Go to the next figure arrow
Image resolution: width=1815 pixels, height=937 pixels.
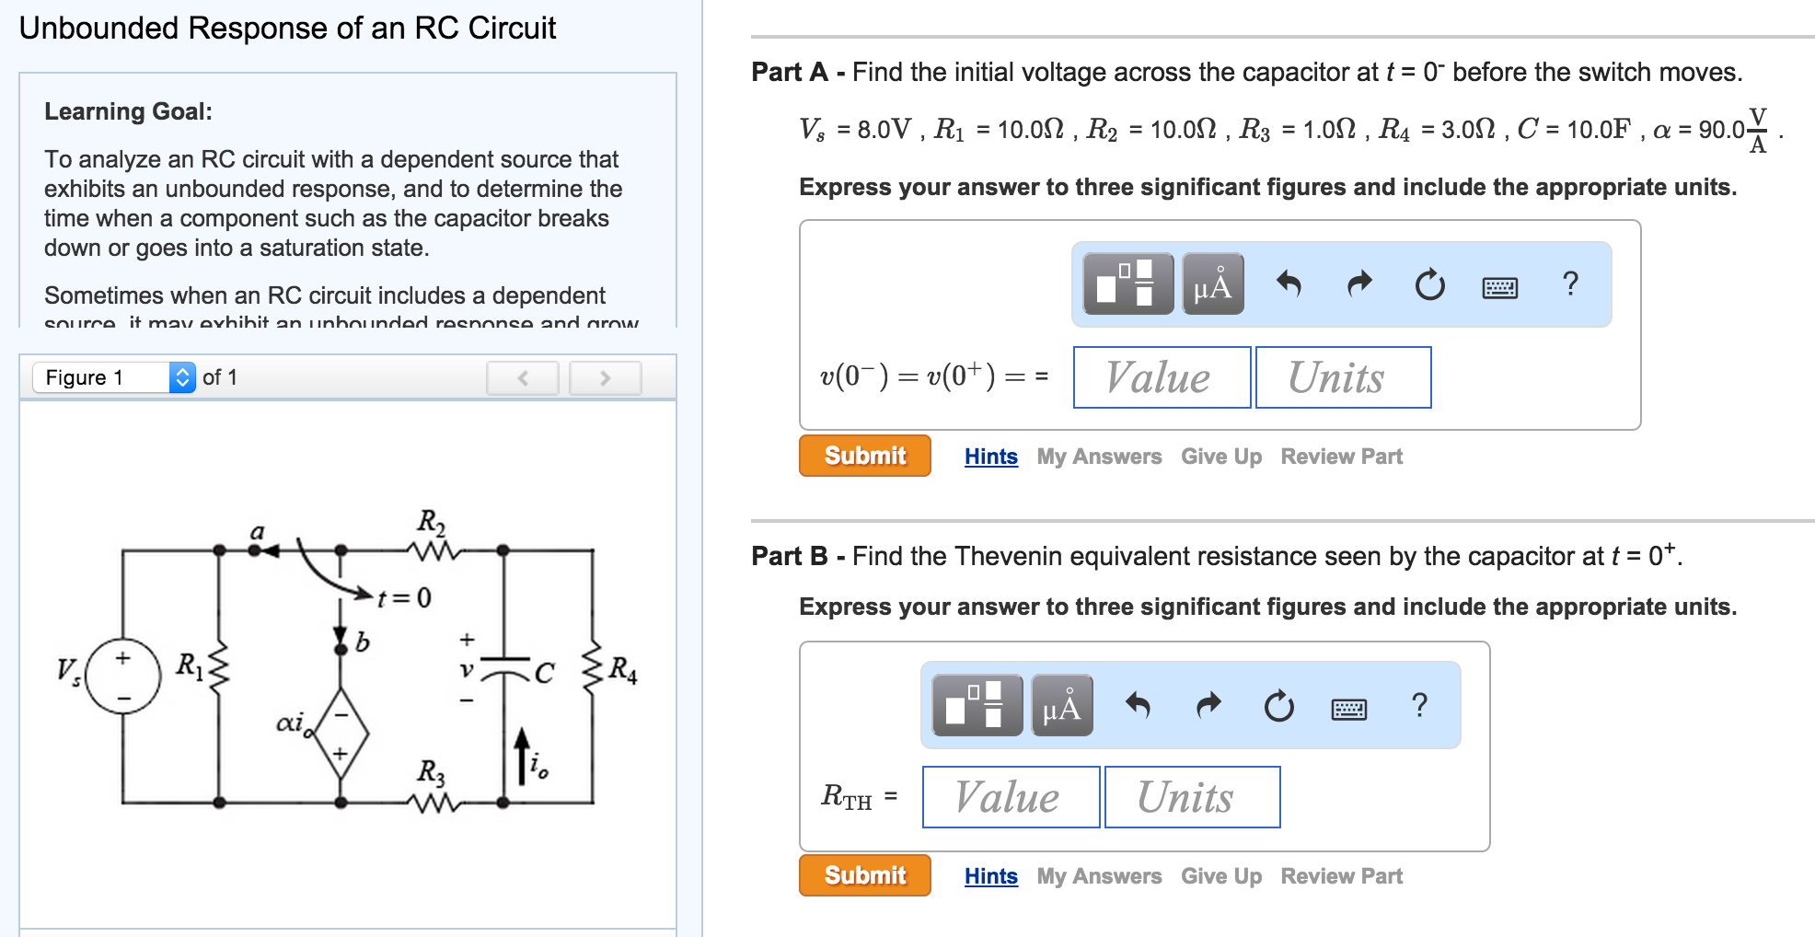pyautogui.click(x=605, y=377)
